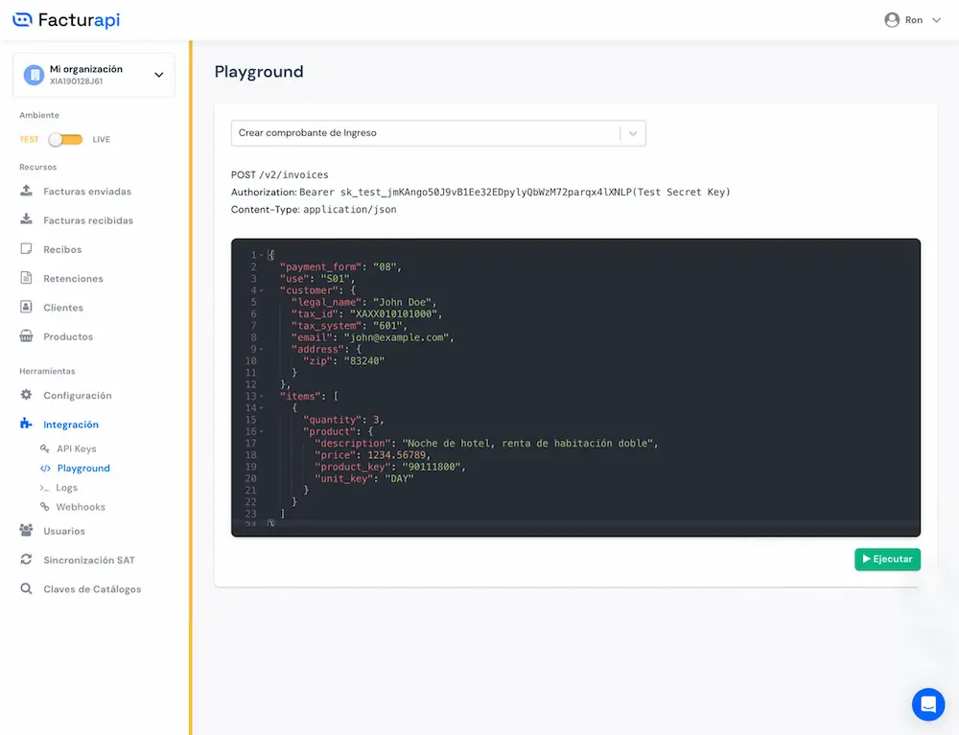959x735 pixels.
Task: Toggle the Test/Live environment switch
Action: coord(66,140)
